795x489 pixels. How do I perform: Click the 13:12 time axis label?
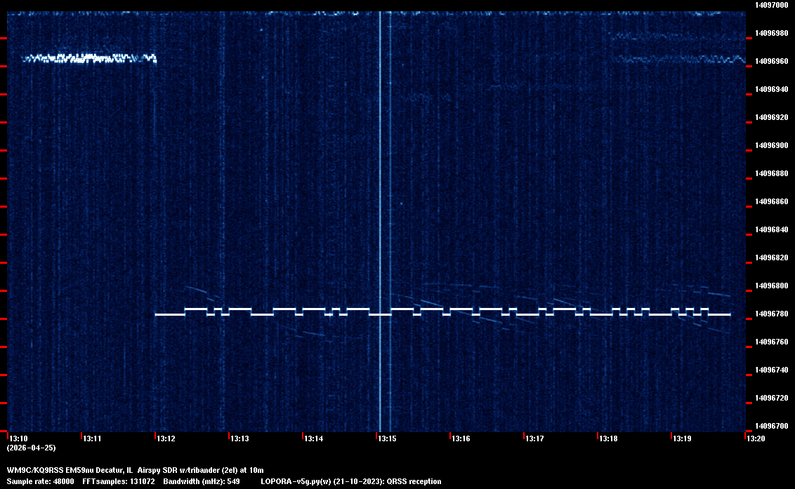pos(166,439)
